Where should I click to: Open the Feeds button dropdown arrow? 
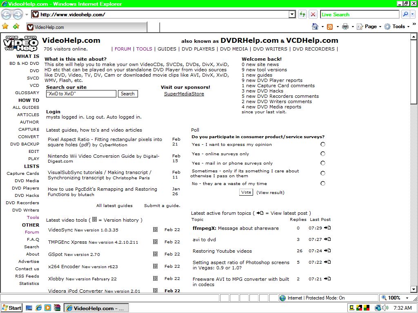338,26
